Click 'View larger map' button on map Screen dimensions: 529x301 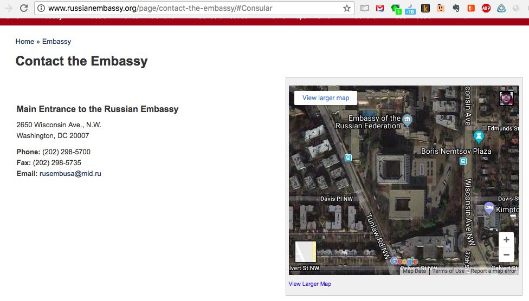pyautogui.click(x=326, y=98)
